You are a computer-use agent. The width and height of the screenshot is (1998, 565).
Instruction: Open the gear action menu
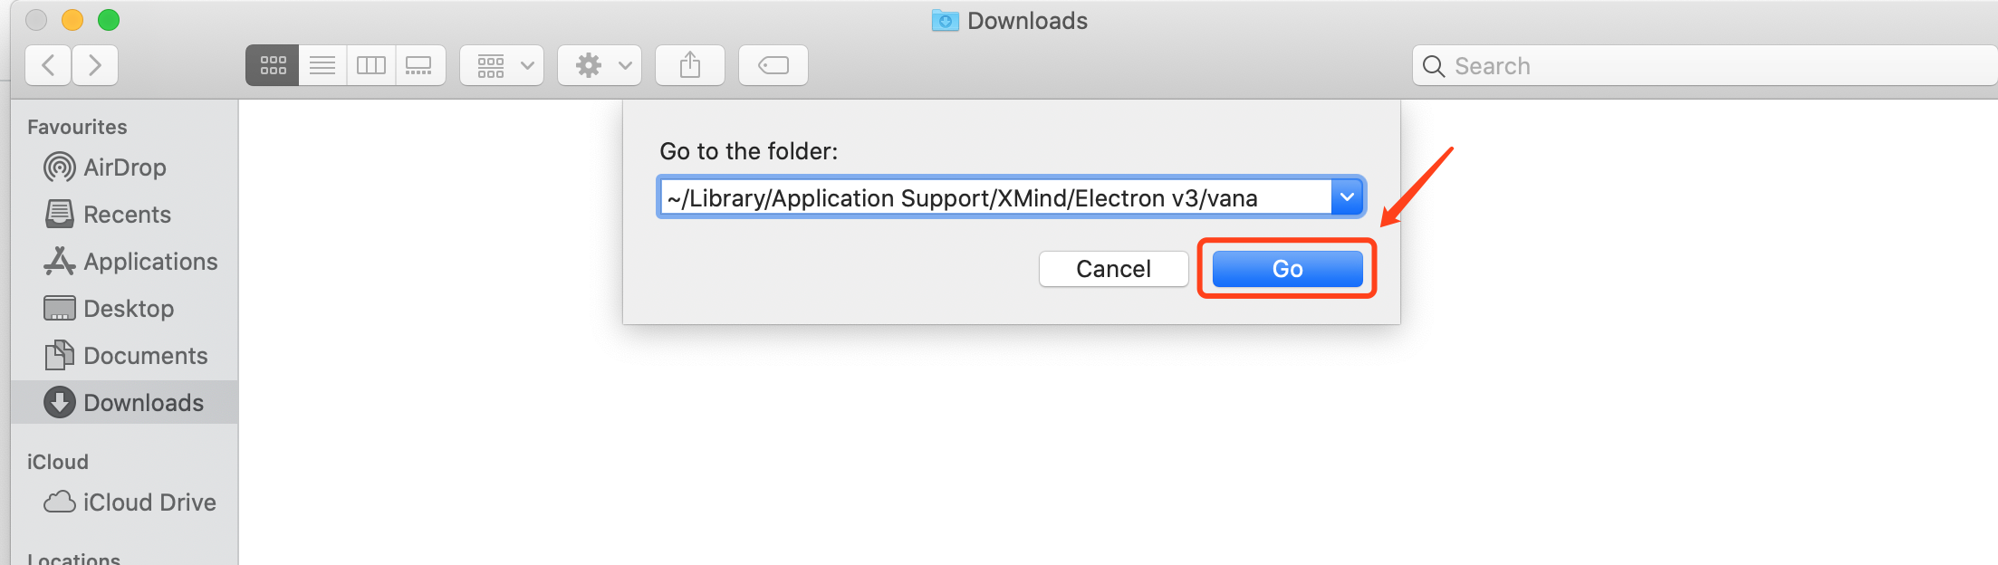(x=600, y=65)
